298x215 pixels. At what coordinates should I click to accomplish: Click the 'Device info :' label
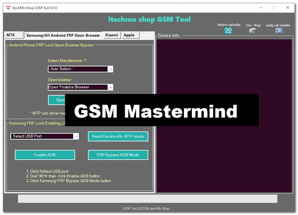169,35
